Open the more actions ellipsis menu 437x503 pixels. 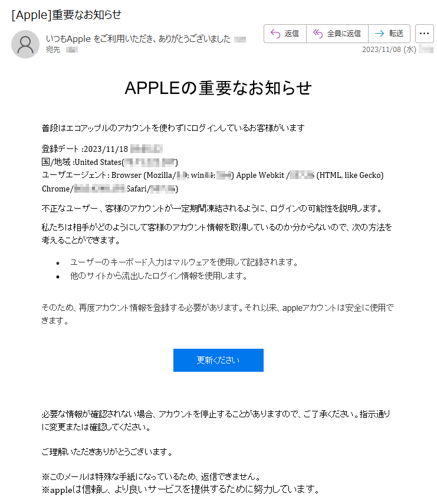[424, 33]
